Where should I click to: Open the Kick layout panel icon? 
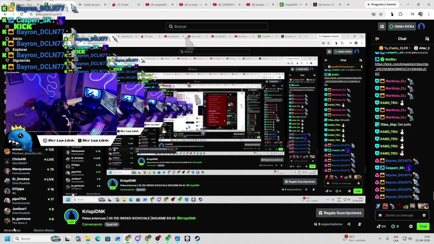382,26
